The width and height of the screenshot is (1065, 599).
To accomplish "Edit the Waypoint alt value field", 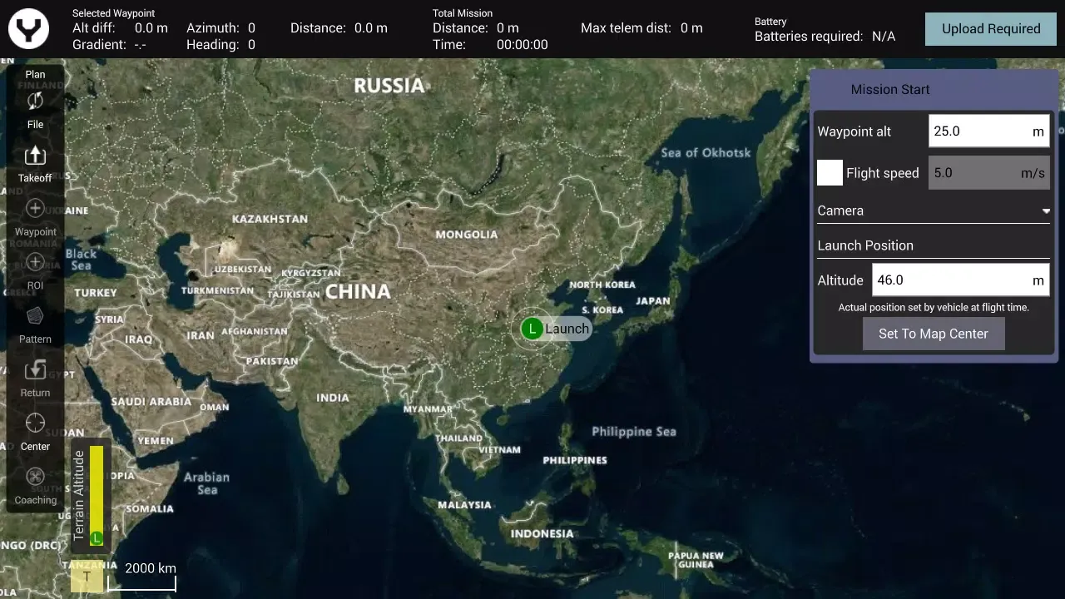I will point(988,131).
